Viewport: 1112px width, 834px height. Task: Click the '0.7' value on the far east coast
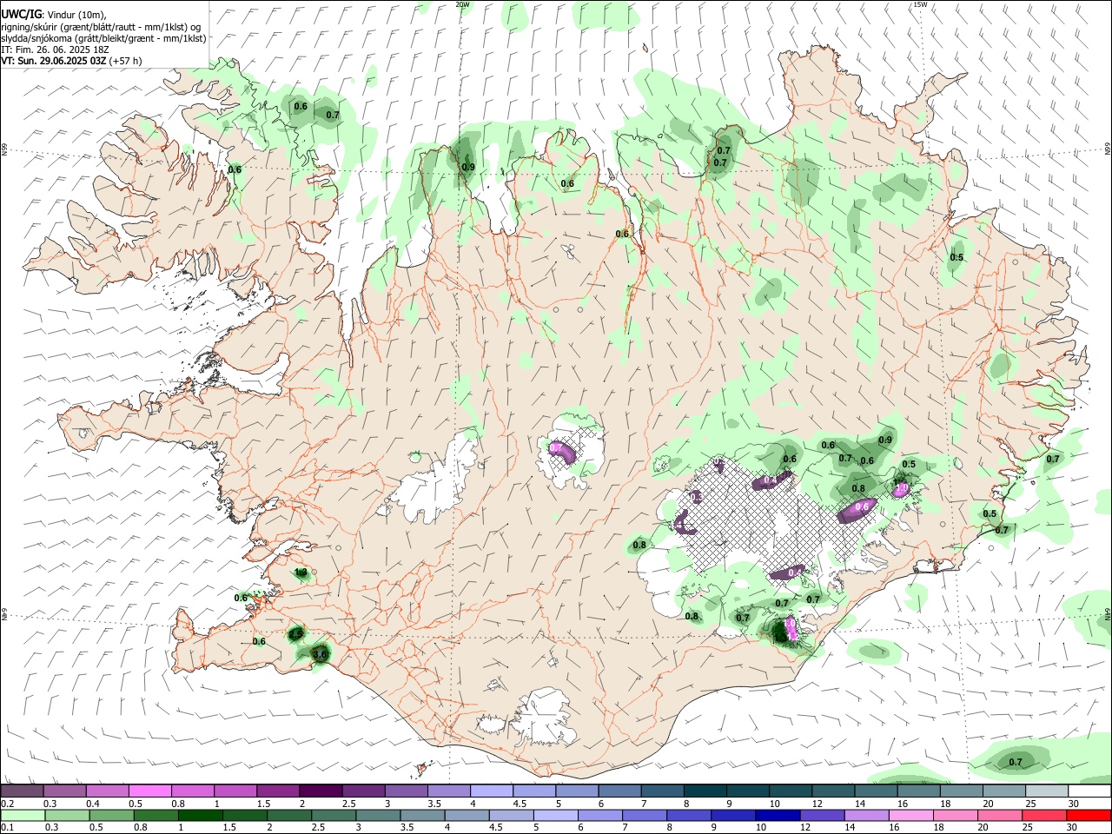pyautogui.click(x=1053, y=459)
